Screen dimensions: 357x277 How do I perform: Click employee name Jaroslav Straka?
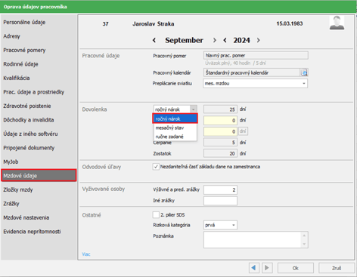(154, 24)
